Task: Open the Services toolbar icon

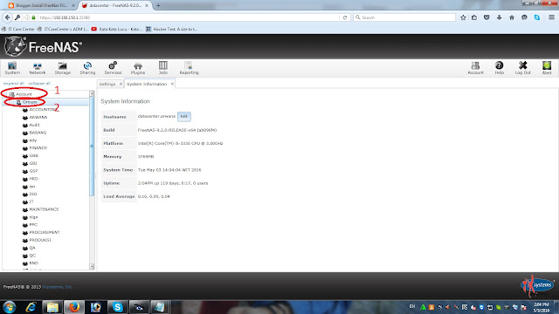Action: click(x=113, y=68)
